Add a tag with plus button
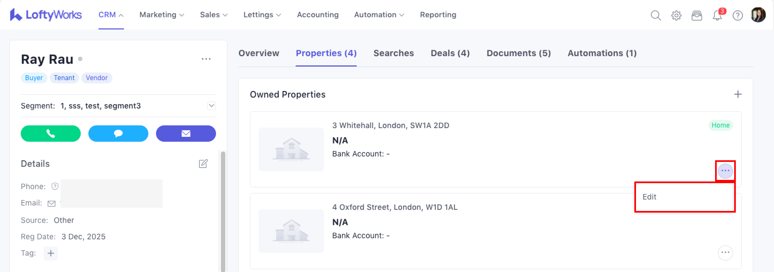 pyautogui.click(x=50, y=253)
